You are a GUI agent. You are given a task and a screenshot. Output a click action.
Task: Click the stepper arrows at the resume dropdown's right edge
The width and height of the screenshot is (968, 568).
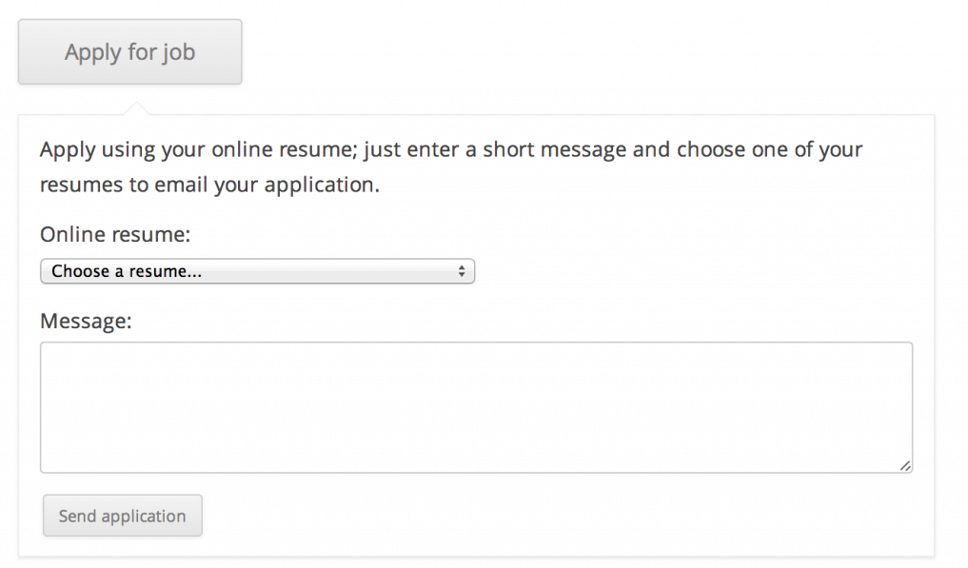461,272
